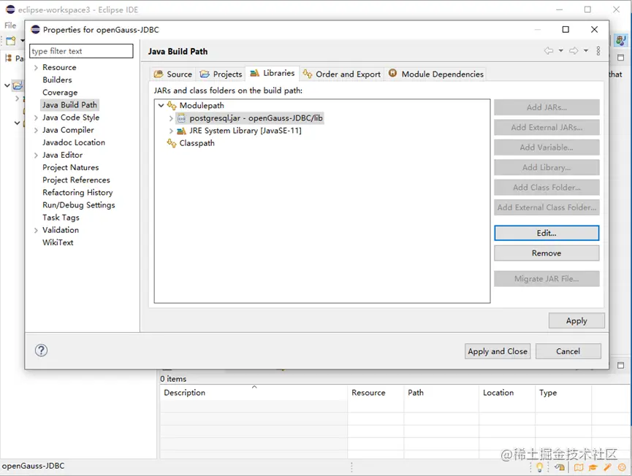Click the overview map icon in status bar

[x=579, y=467]
